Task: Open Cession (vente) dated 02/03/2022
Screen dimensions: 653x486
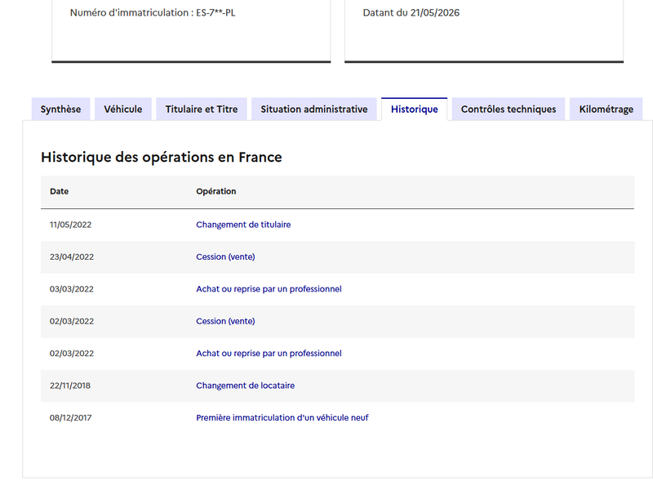Action: 225,321
